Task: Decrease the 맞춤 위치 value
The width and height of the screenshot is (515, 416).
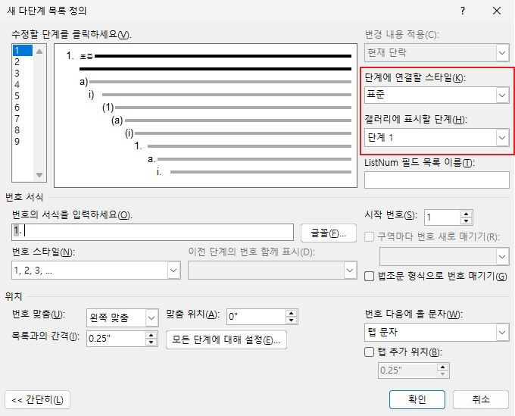Action: (291, 321)
